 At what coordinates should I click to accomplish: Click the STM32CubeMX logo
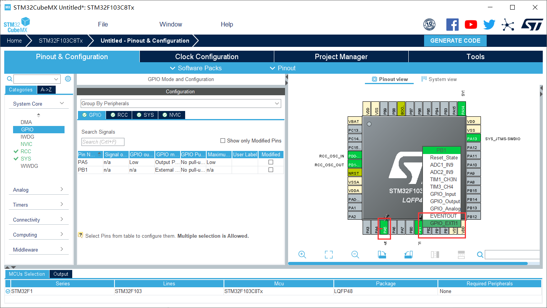point(17,25)
